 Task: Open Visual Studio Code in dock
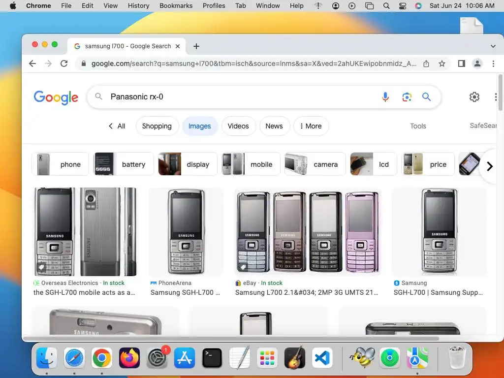(x=322, y=358)
